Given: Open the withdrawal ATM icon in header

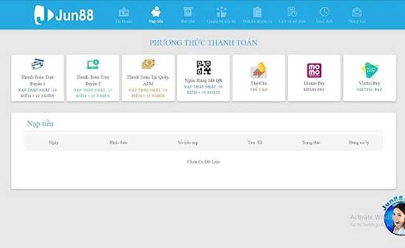Looking at the screenshot, I should click(x=188, y=12).
